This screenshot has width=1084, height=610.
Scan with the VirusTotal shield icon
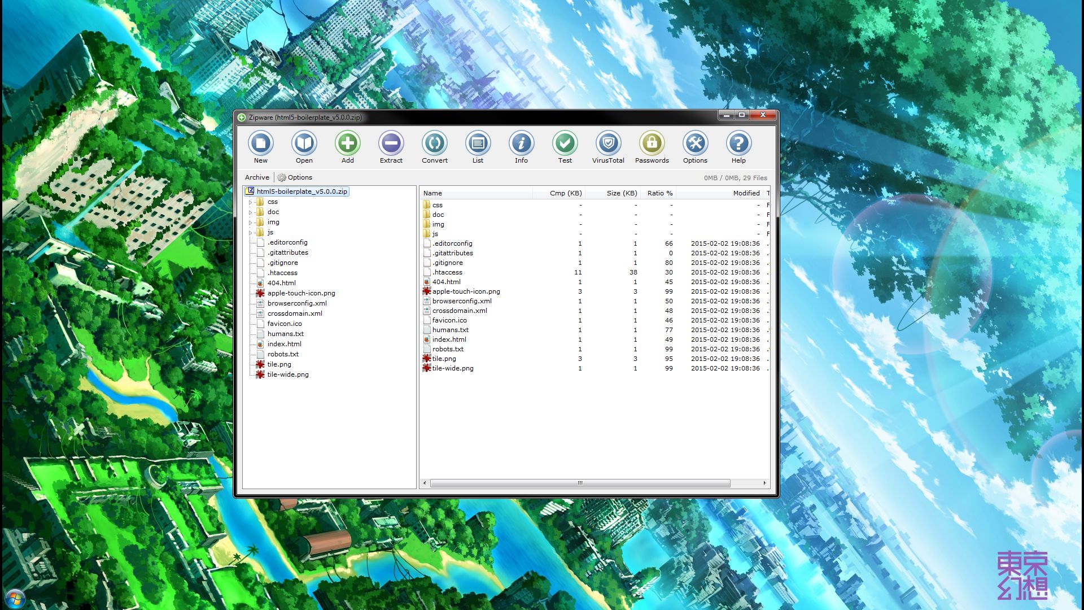608,143
